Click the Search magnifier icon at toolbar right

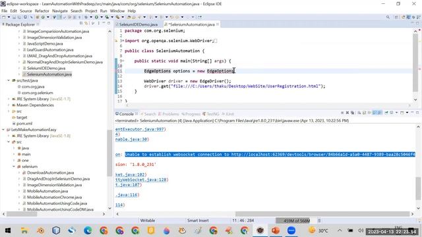(x=388, y=17)
